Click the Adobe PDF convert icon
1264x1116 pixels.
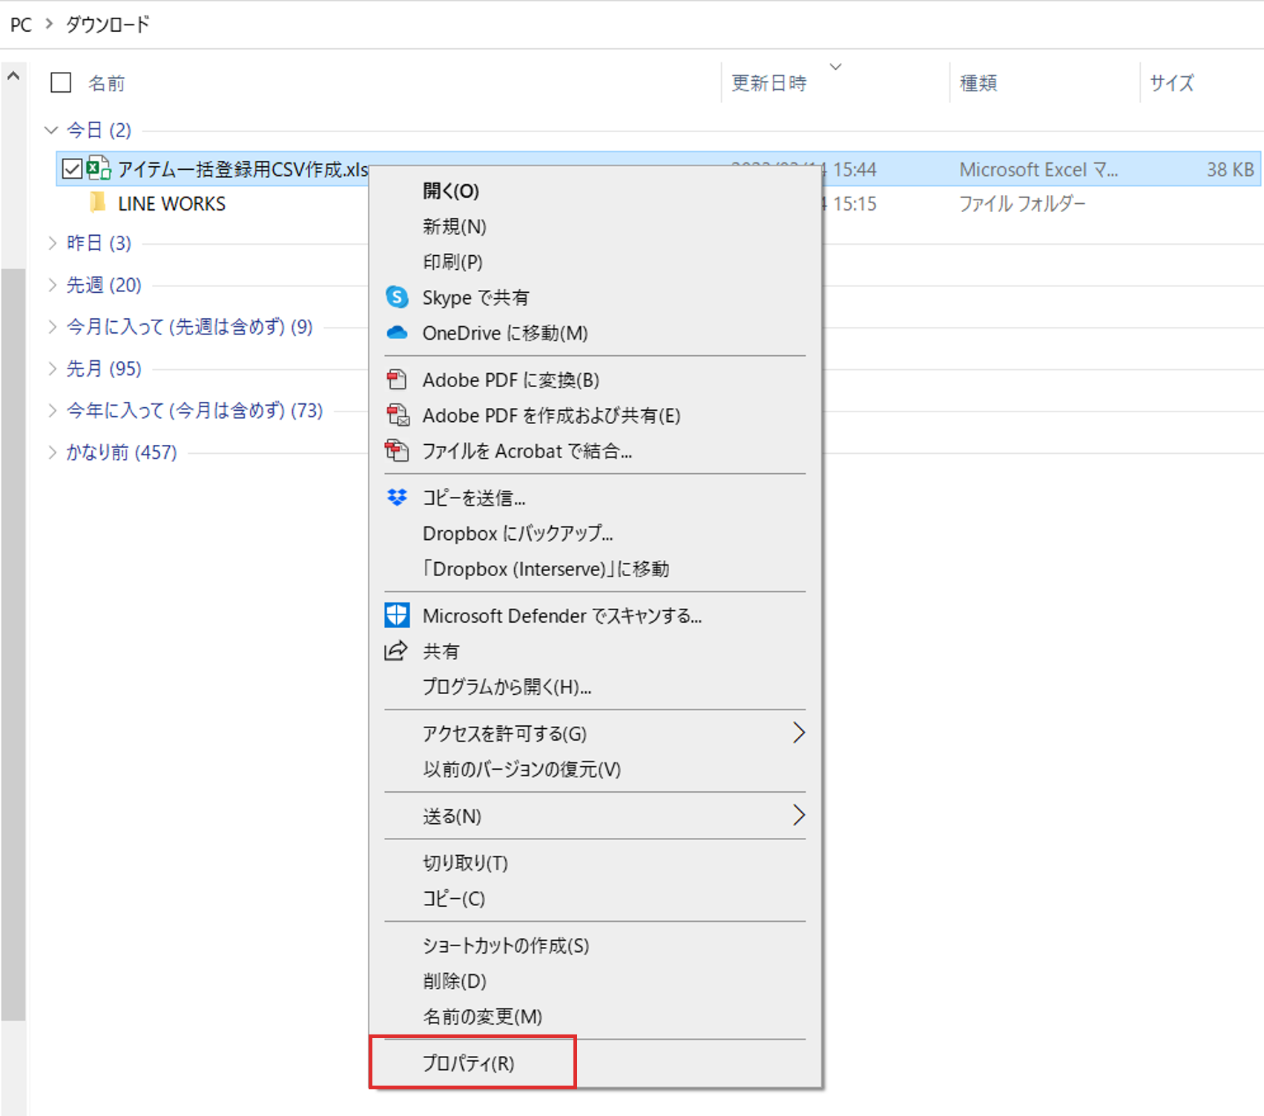(x=397, y=380)
